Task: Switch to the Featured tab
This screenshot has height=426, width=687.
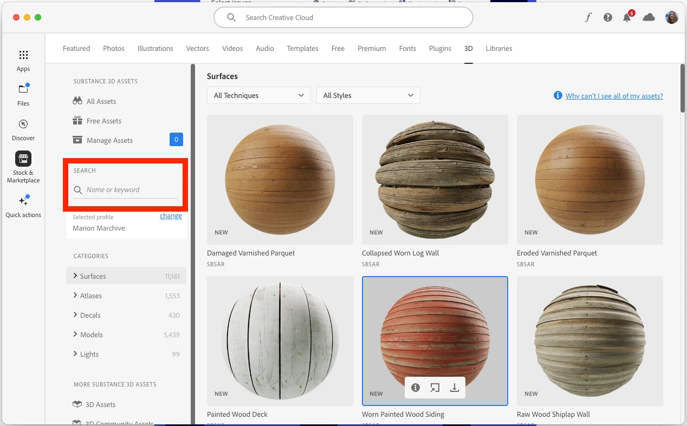Action: (x=76, y=48)
